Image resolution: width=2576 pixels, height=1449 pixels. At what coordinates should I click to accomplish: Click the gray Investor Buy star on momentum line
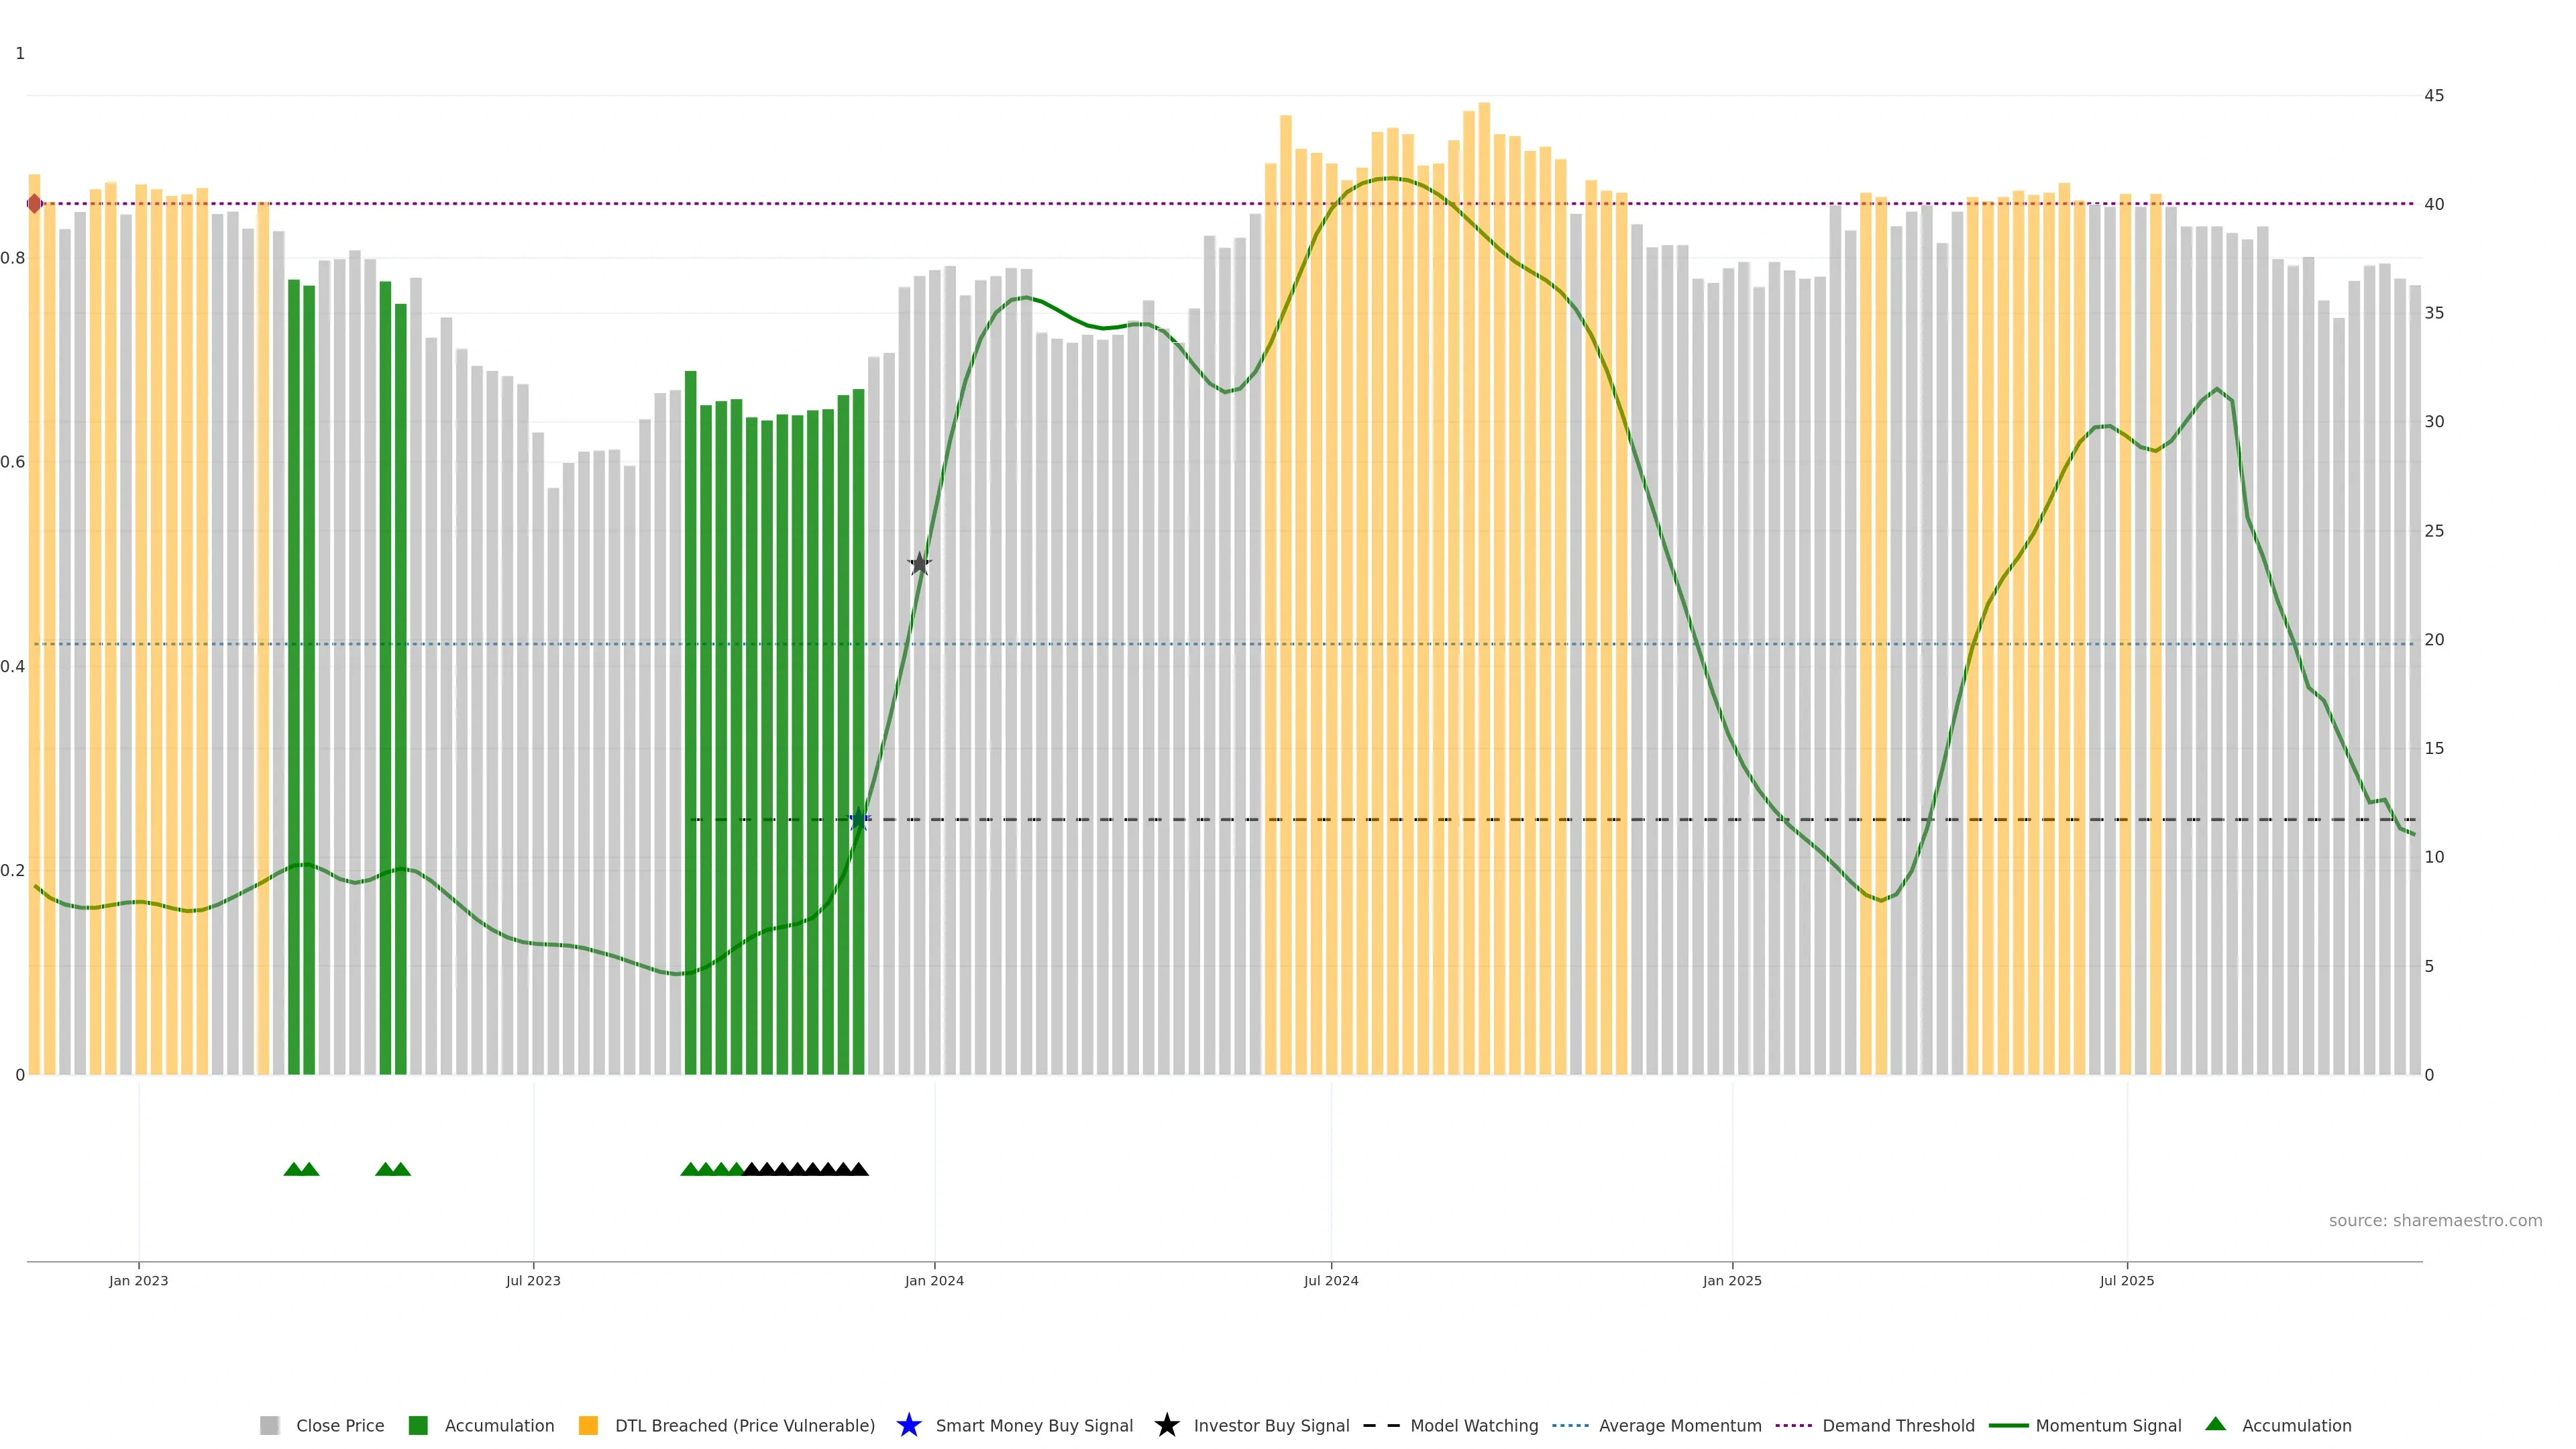[919, 564]
